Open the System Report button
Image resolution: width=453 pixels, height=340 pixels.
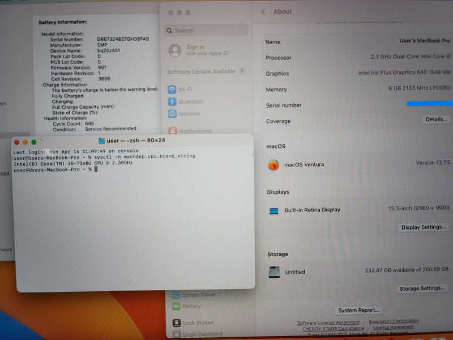point(358,310)
